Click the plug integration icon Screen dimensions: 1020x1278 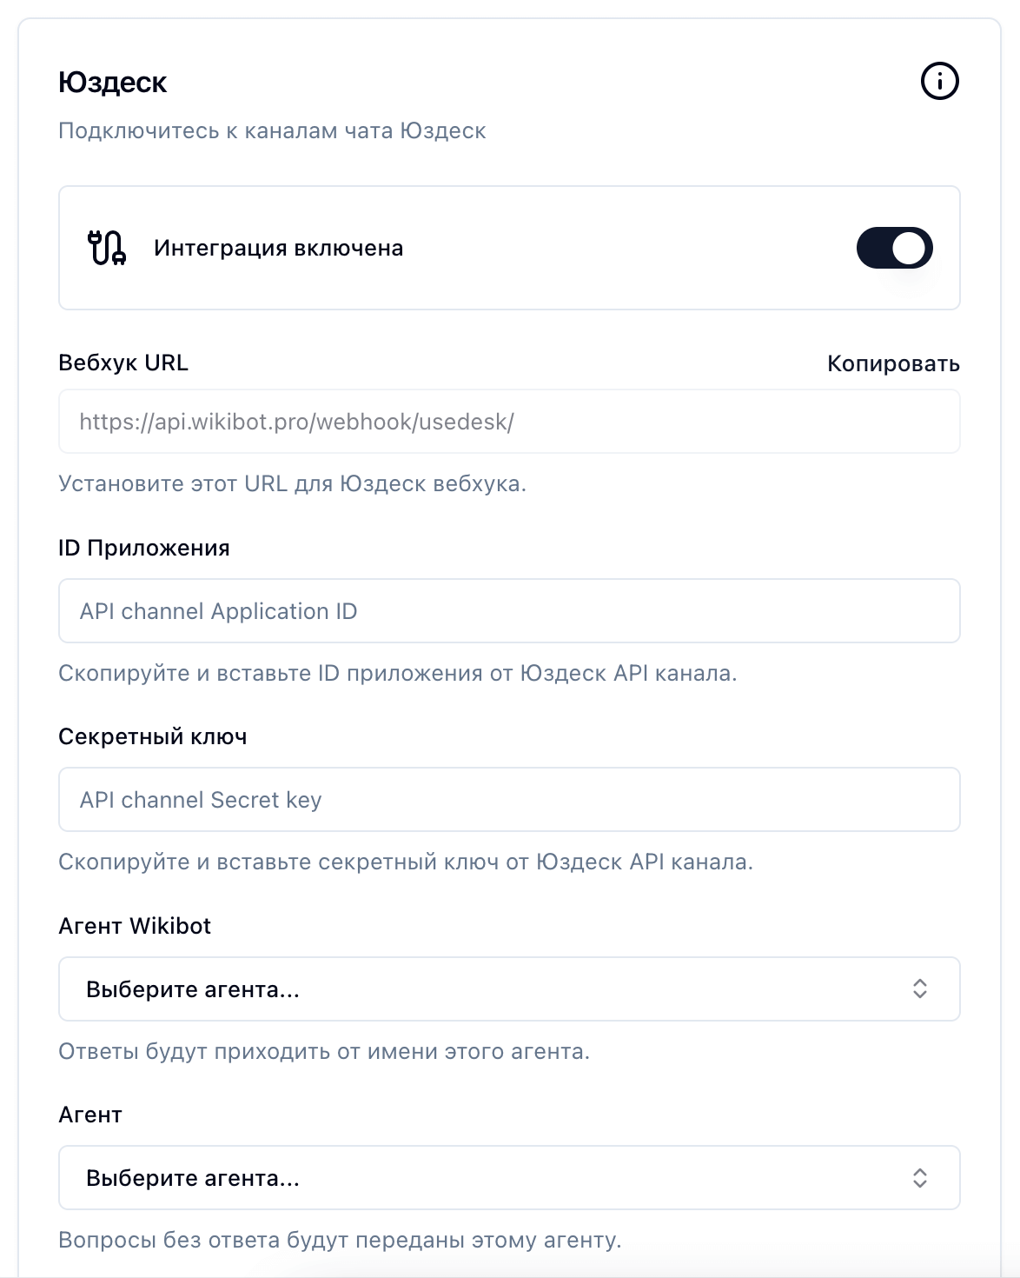click(x=107, y=248)
